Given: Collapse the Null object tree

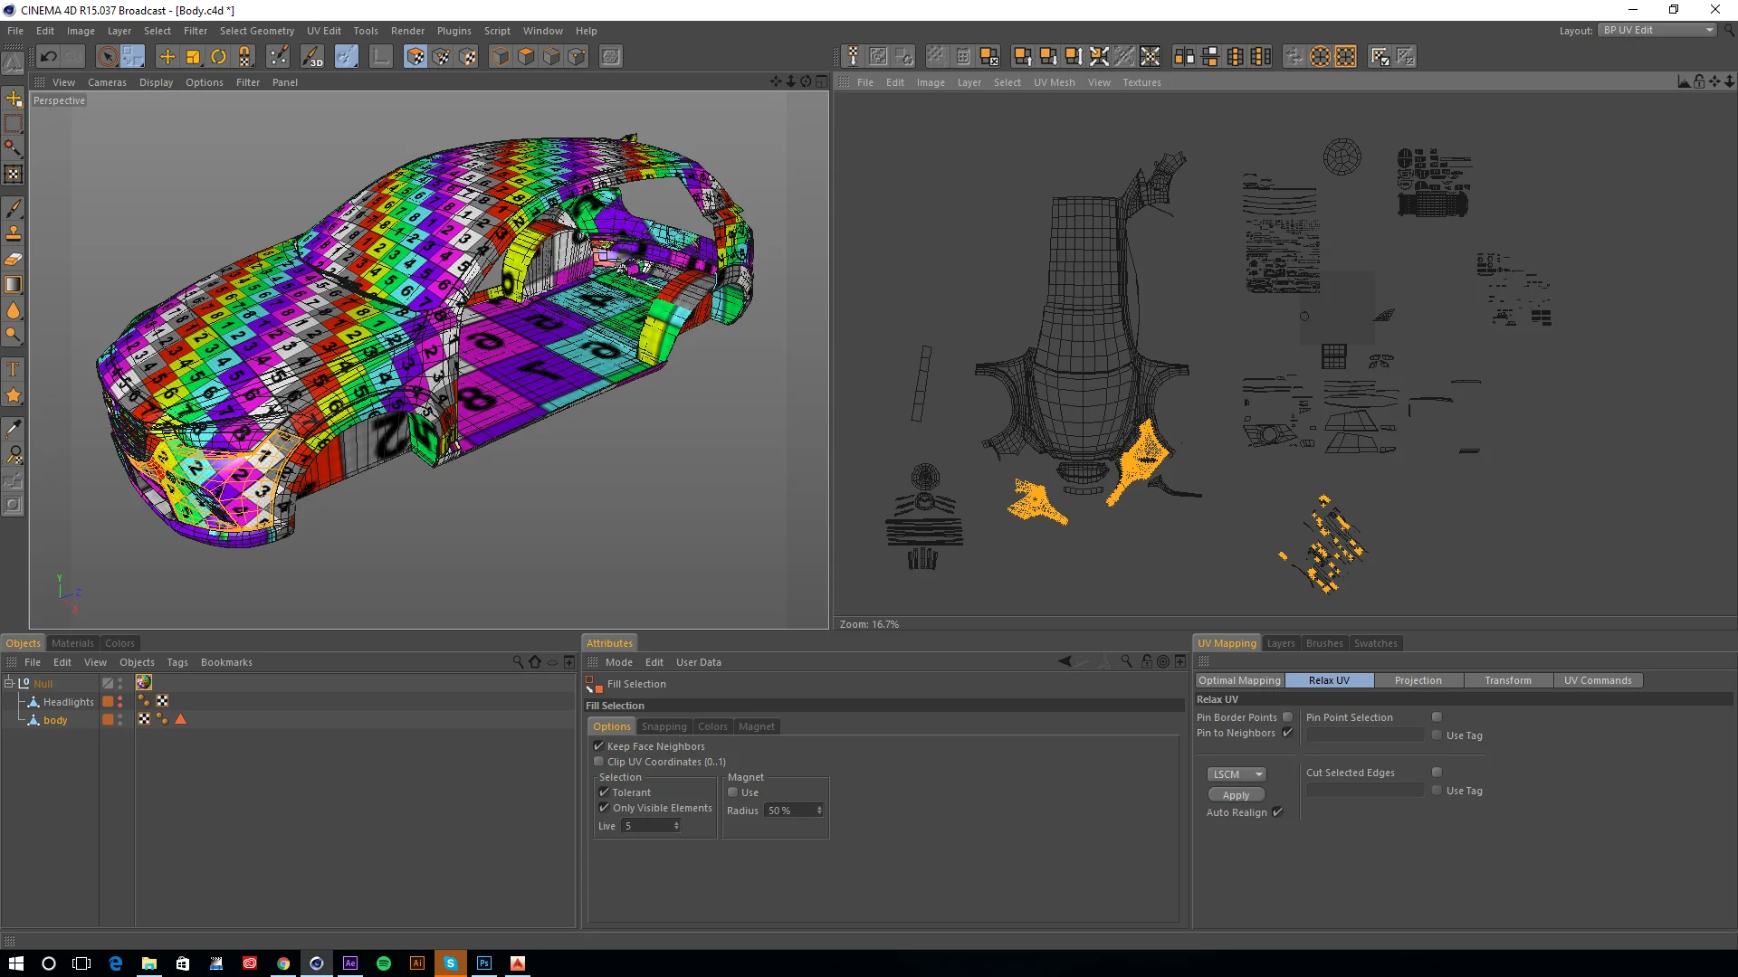Looking at the screenshot, I should pyautogui.click(x=9, y=683).
